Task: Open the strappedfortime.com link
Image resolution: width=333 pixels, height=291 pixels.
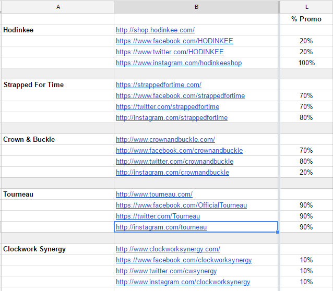Action: (159, 84)
